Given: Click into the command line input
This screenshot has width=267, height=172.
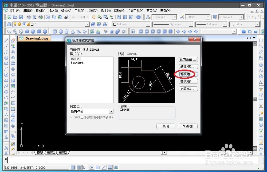Looking at the screenshot, I should pos(133,161).
